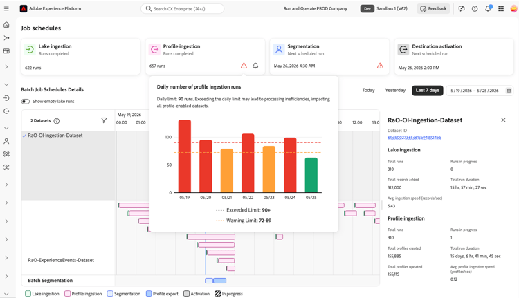Open the destinations export icon in sidebar
This screenshot has width=519, height=298.
click(6, 111)
